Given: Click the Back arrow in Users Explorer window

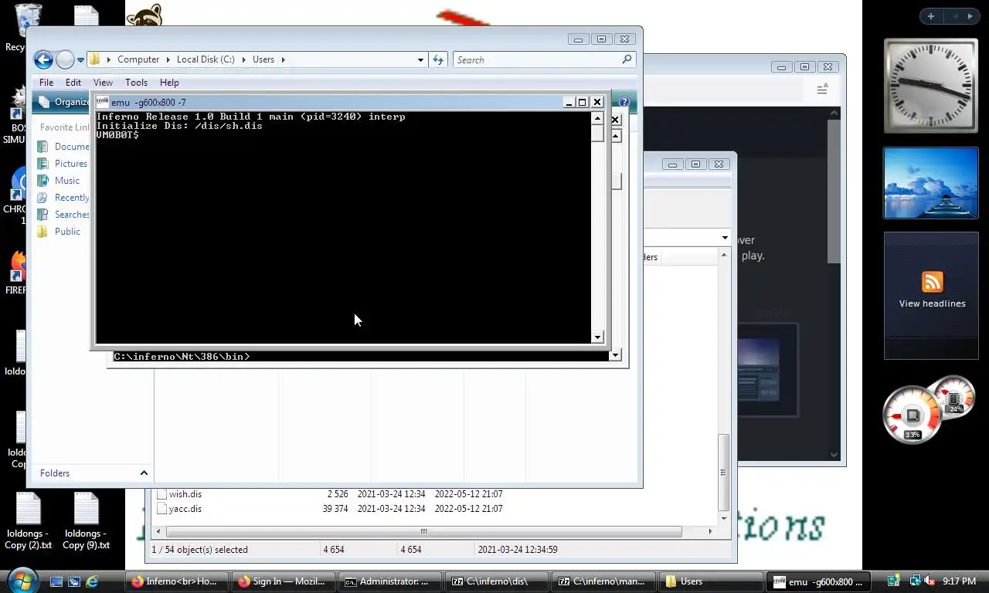Looking at the screenshot, I should 43,59.
